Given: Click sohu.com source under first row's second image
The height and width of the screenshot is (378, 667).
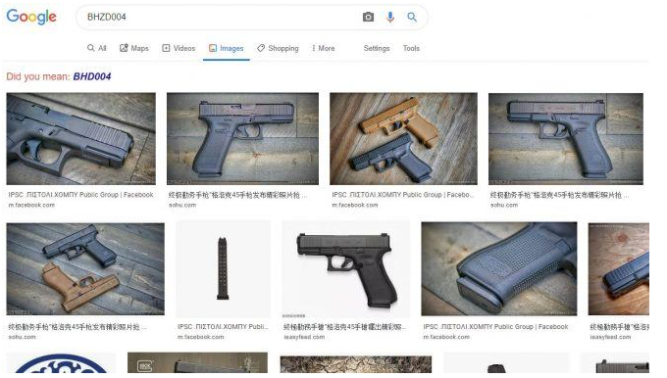Looking at the screenshot, I should 182,205.
